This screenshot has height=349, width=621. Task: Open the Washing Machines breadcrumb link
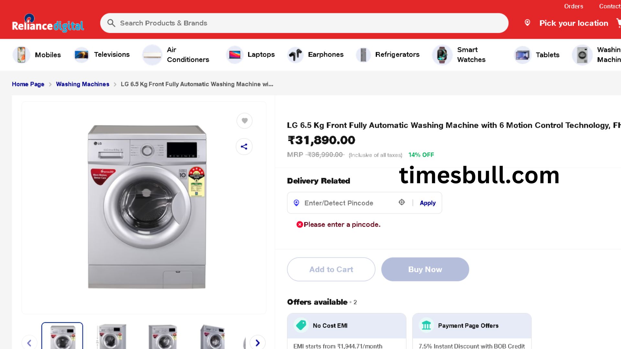pos(82,84)
